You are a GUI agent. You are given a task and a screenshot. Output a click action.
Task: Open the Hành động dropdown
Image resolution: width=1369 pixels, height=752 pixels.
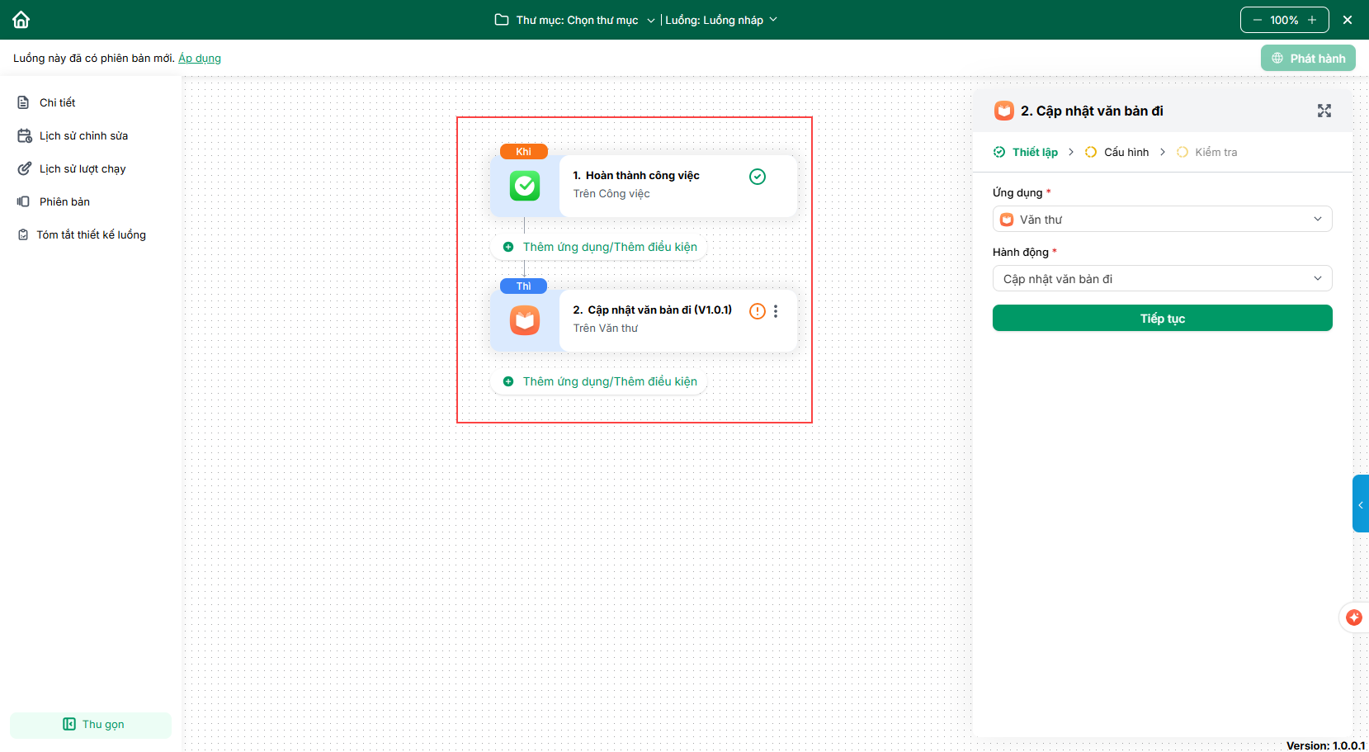pos(1162,279)
